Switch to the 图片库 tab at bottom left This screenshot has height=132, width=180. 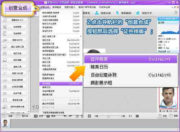[23, 116]
